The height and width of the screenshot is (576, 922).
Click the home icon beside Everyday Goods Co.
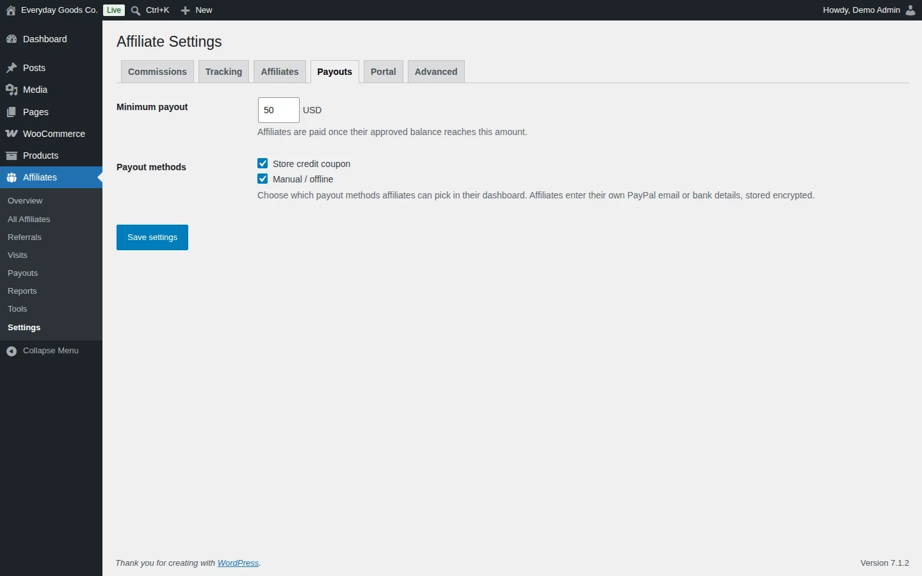[x=11, y=10]
